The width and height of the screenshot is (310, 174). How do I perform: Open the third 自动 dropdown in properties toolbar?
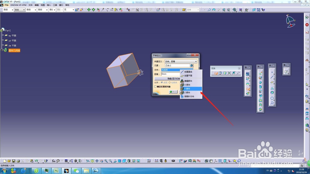click(x=31, y=10)
